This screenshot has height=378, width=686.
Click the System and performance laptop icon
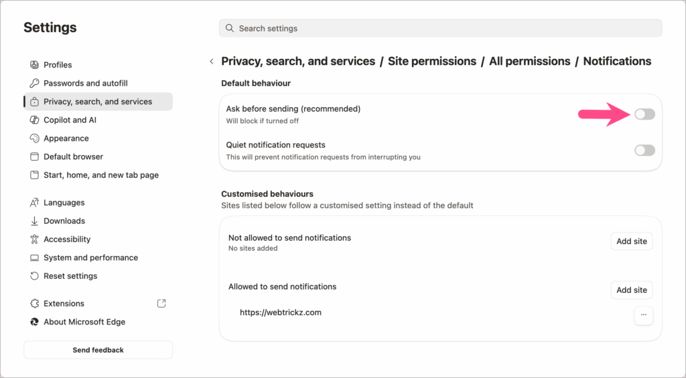[x=34, y=258]
